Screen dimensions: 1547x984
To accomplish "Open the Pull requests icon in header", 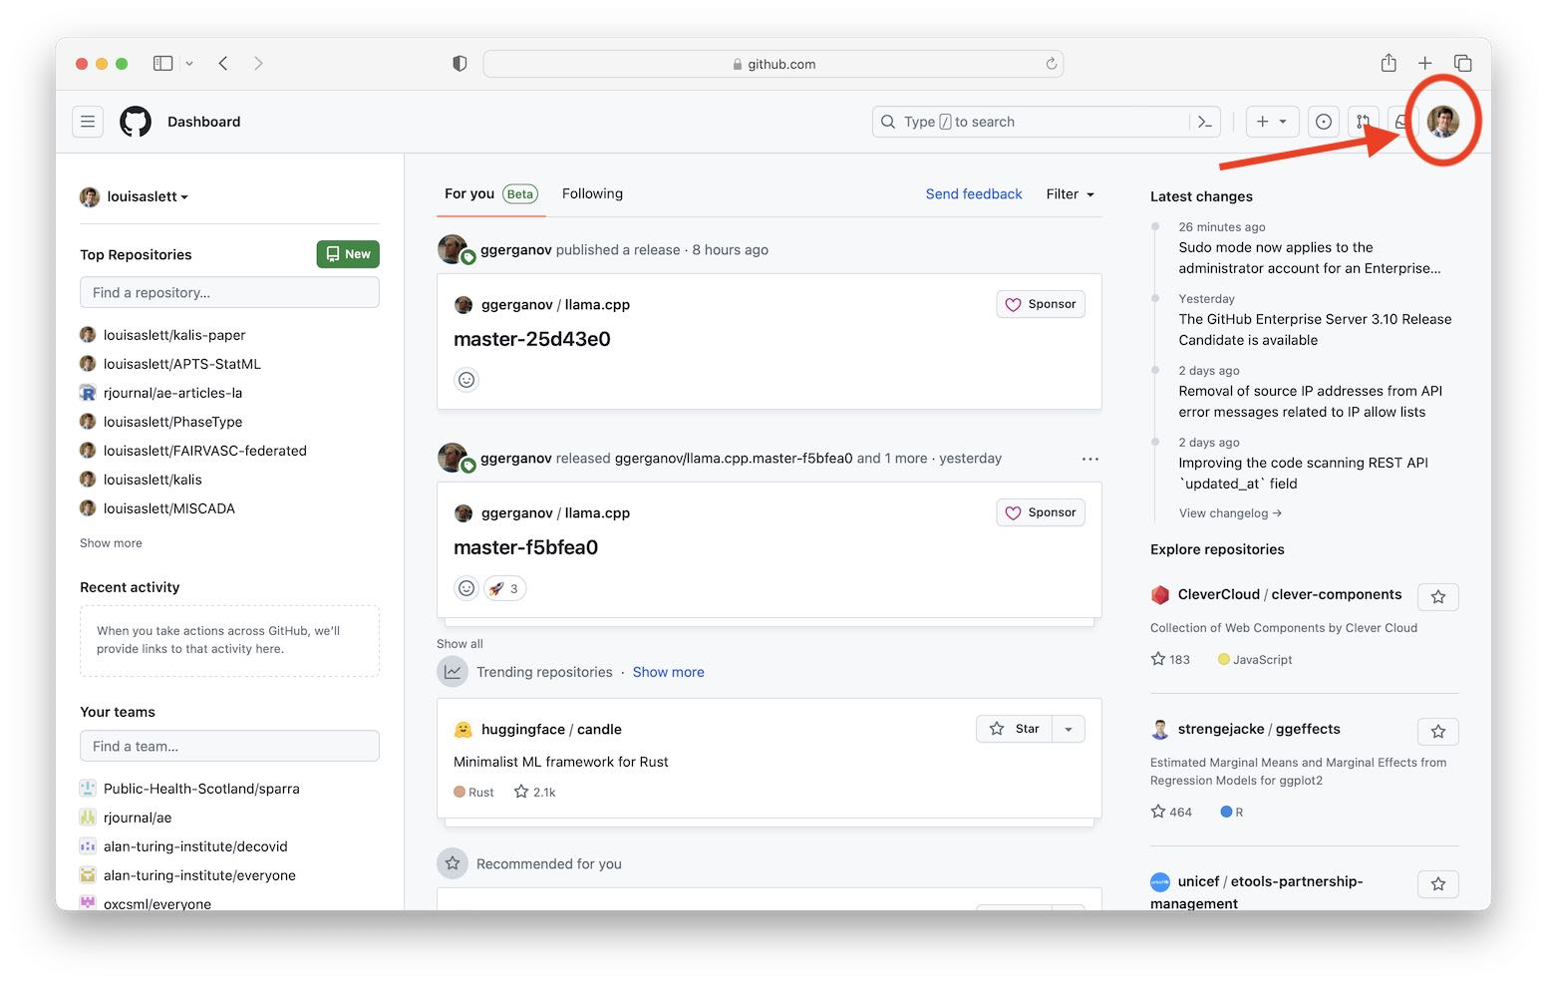I will click(1363, 122).
